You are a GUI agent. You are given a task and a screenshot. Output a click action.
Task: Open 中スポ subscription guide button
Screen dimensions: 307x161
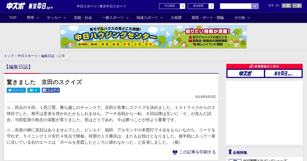coord(246,73)
